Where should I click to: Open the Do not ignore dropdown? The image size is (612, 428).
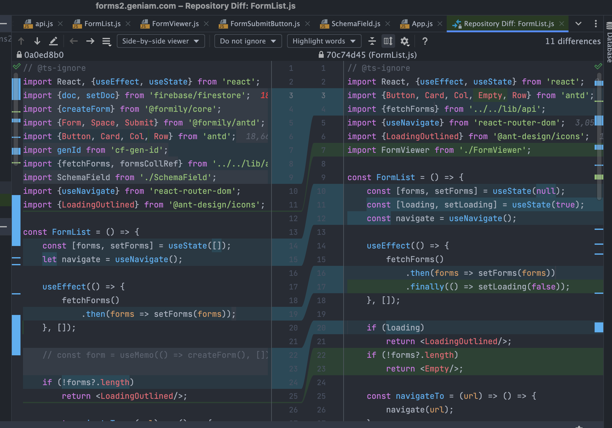point(248,41)
